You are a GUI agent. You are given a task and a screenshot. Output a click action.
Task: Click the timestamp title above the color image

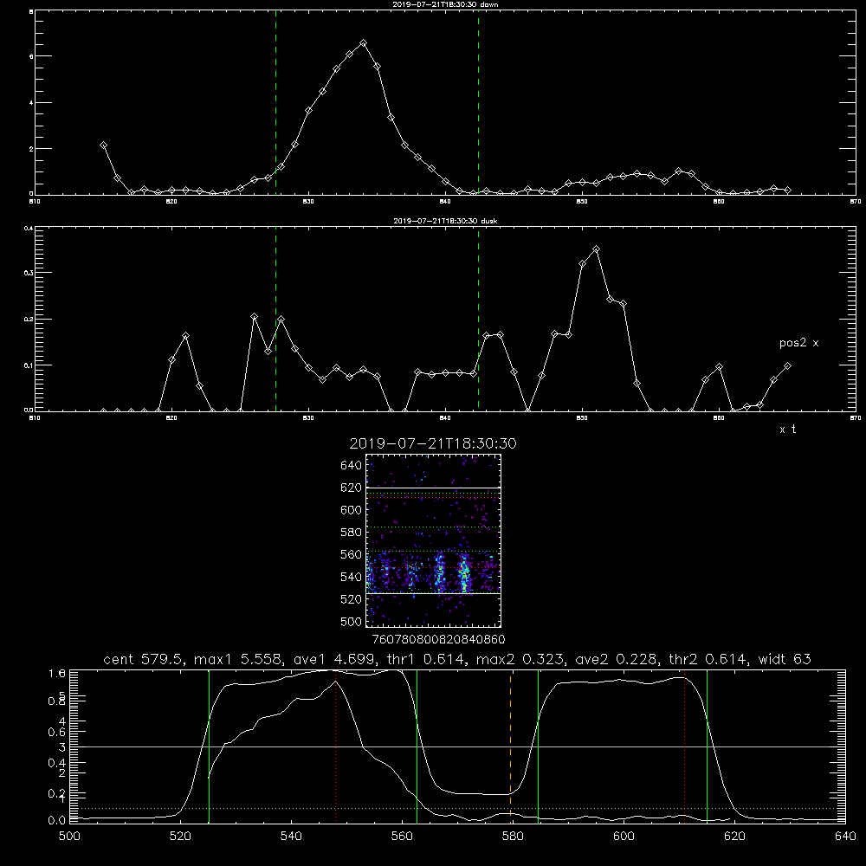tap(433, 443)
